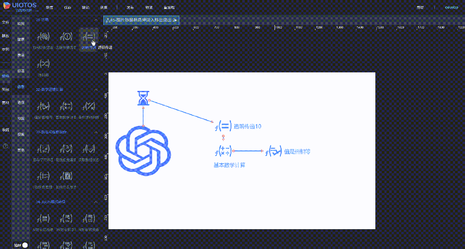
Task: Collapse the 01-常用 section
Action: click(x=96, y=20)
